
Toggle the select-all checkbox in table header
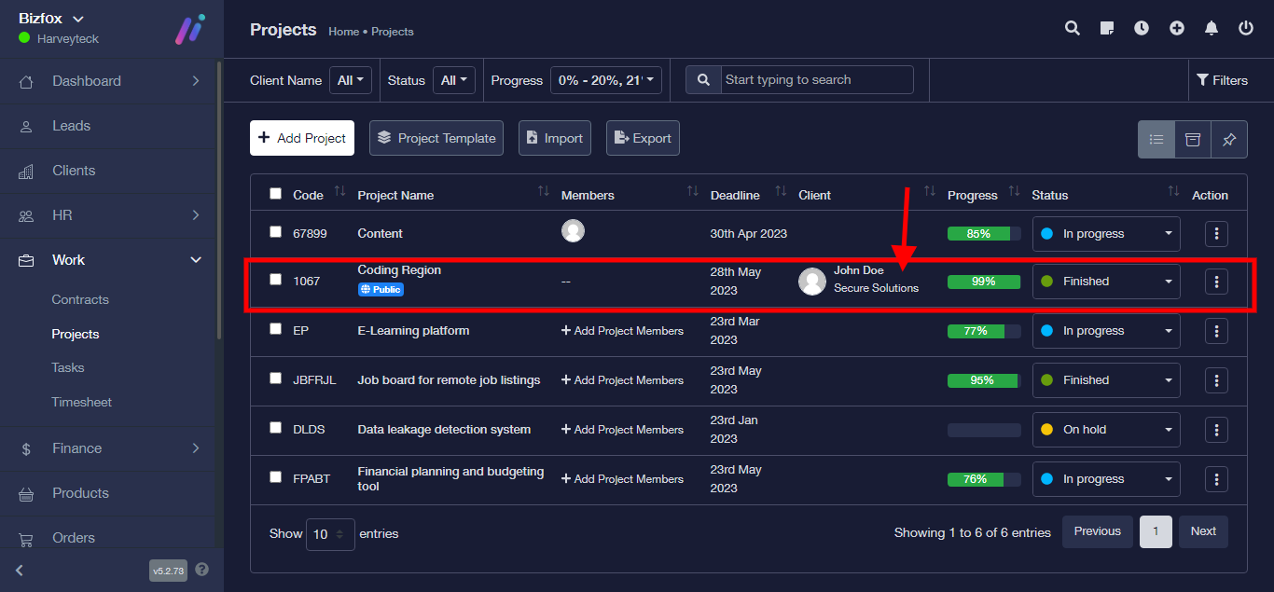(x=275, y=194)
